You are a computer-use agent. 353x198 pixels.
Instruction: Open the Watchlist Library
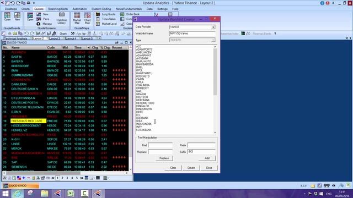point(61,18)
